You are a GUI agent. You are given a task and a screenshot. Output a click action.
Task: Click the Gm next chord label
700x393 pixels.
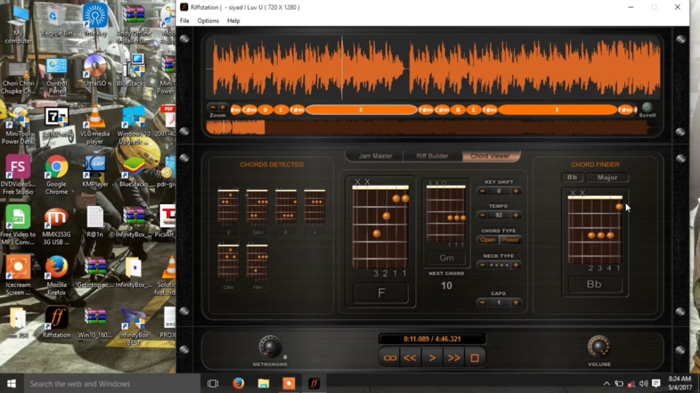tap(446, 258)
